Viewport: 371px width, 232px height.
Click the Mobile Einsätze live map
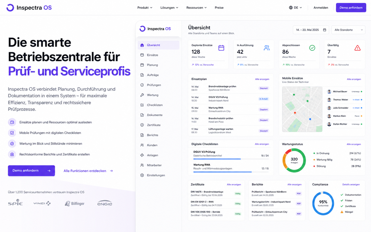coord(302,109)
